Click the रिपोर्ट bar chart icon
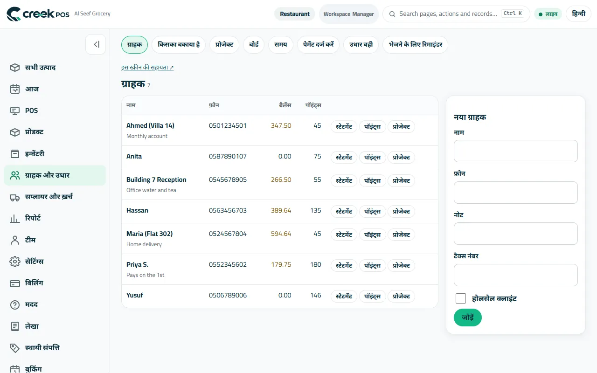Image resolution: width=597 pixels, height=373 pixels. [15, 218]
